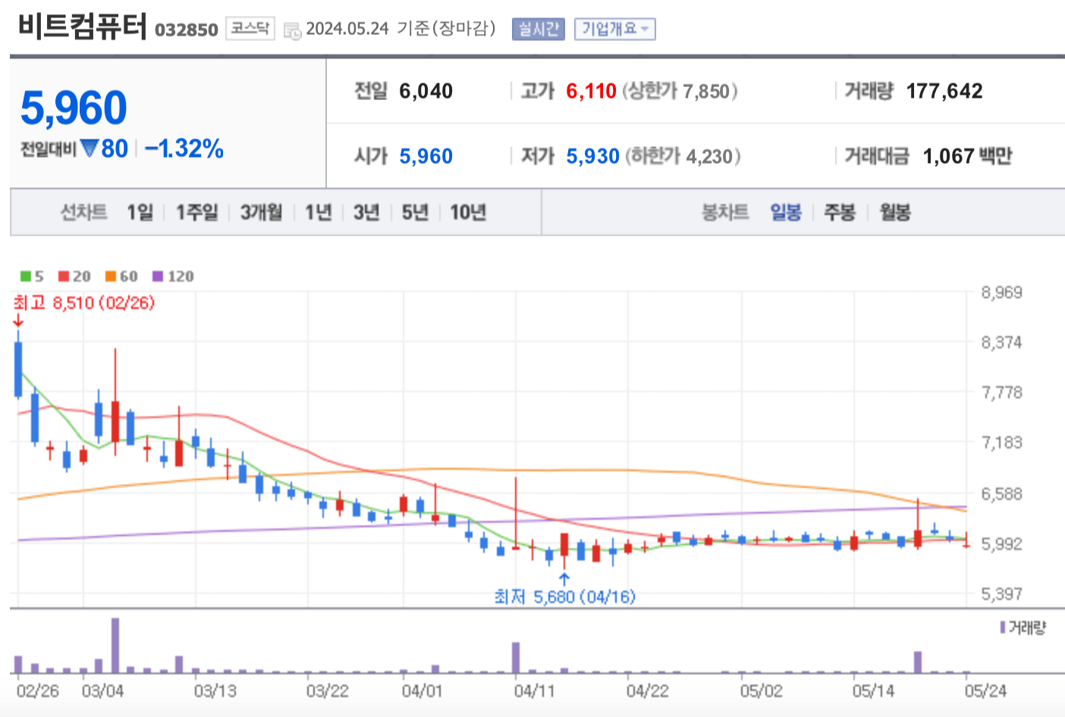Select the 10년 line chart tab
The width and height of the screenshot is (1065, 717).
tap(468, 212)
